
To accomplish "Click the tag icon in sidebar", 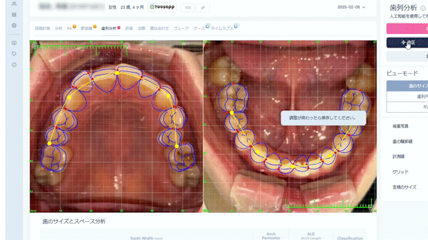I will point(14,53).
